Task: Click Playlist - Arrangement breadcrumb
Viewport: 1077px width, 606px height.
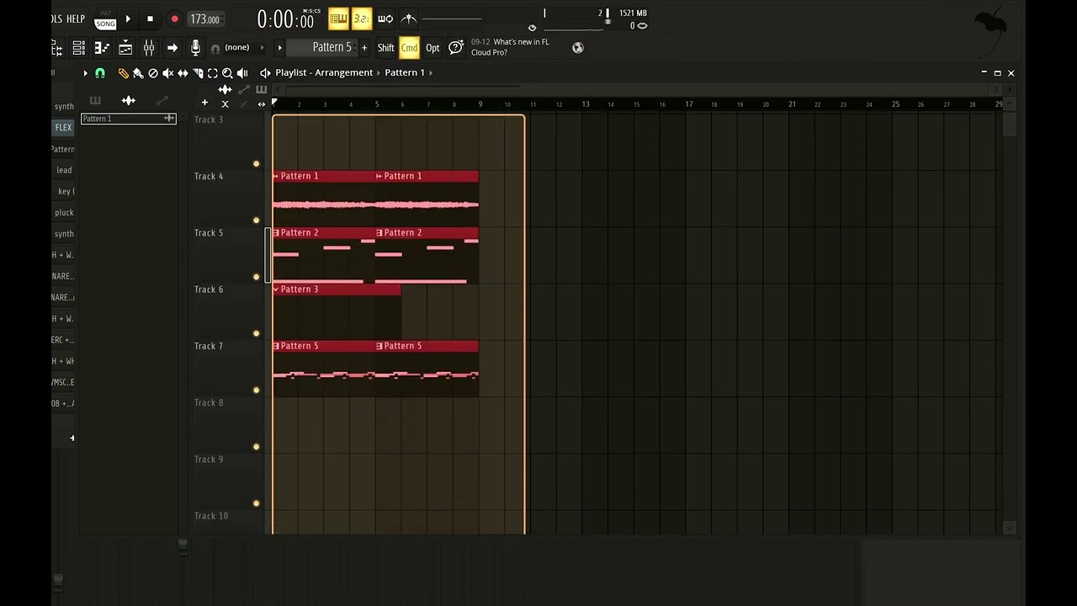Action: pyautogui.click(x=324, y=72)
